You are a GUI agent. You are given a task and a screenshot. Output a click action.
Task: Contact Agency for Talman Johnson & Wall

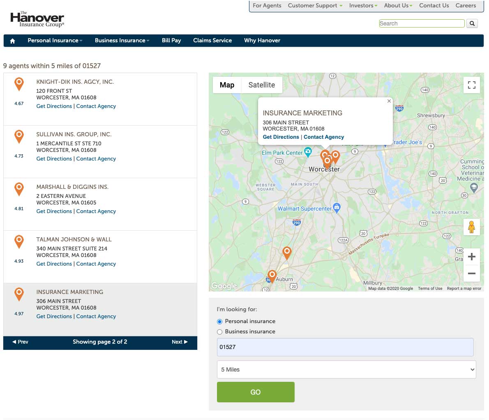[96, 264]
